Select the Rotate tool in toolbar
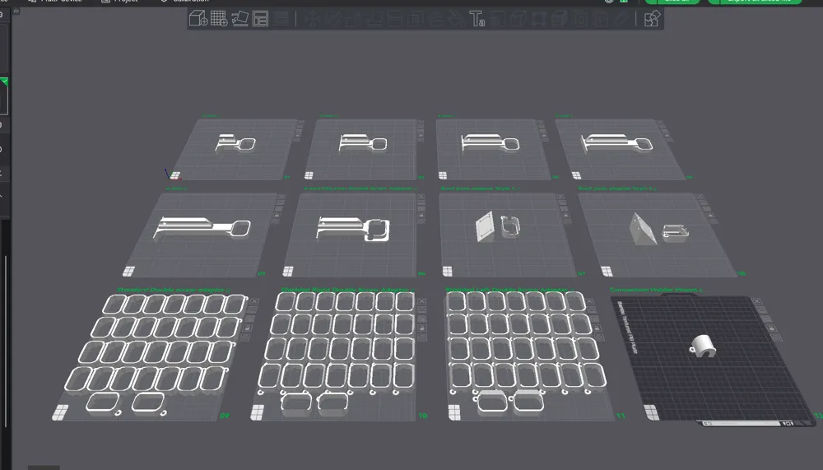 (332, 19)
